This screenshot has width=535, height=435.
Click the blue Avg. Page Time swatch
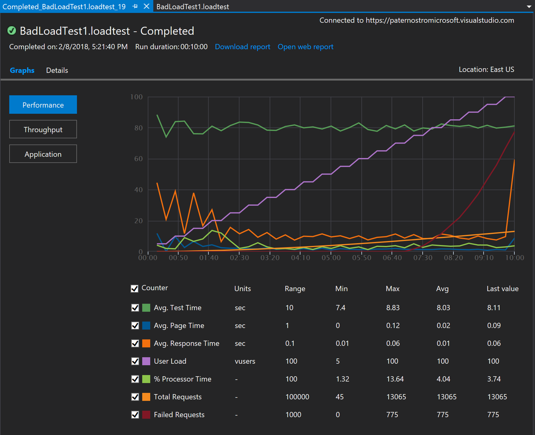146,326
